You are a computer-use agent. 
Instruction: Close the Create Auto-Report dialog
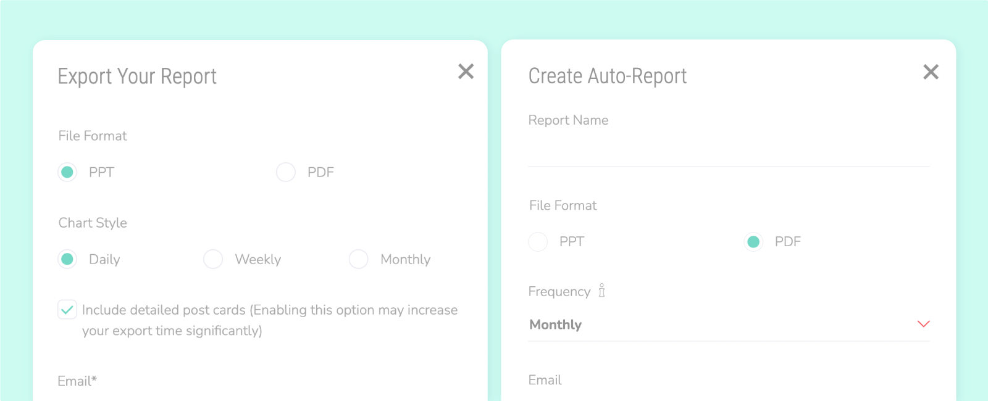click(x=930, y=72)
